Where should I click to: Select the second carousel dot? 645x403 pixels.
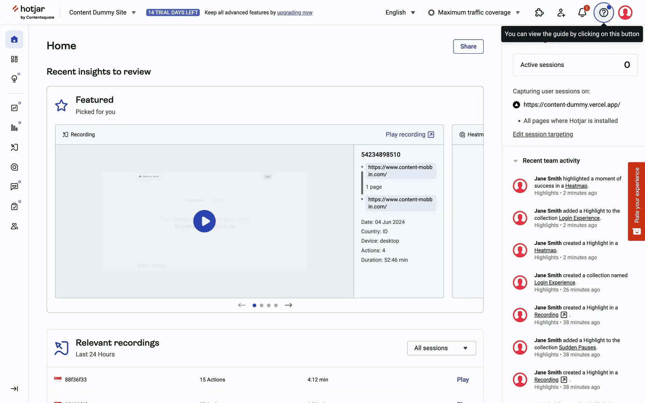point(261,305)
